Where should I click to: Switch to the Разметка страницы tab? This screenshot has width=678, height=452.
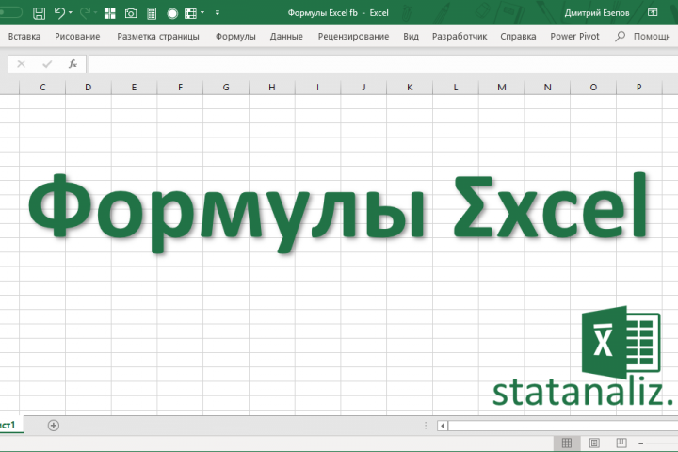[158, 37]
